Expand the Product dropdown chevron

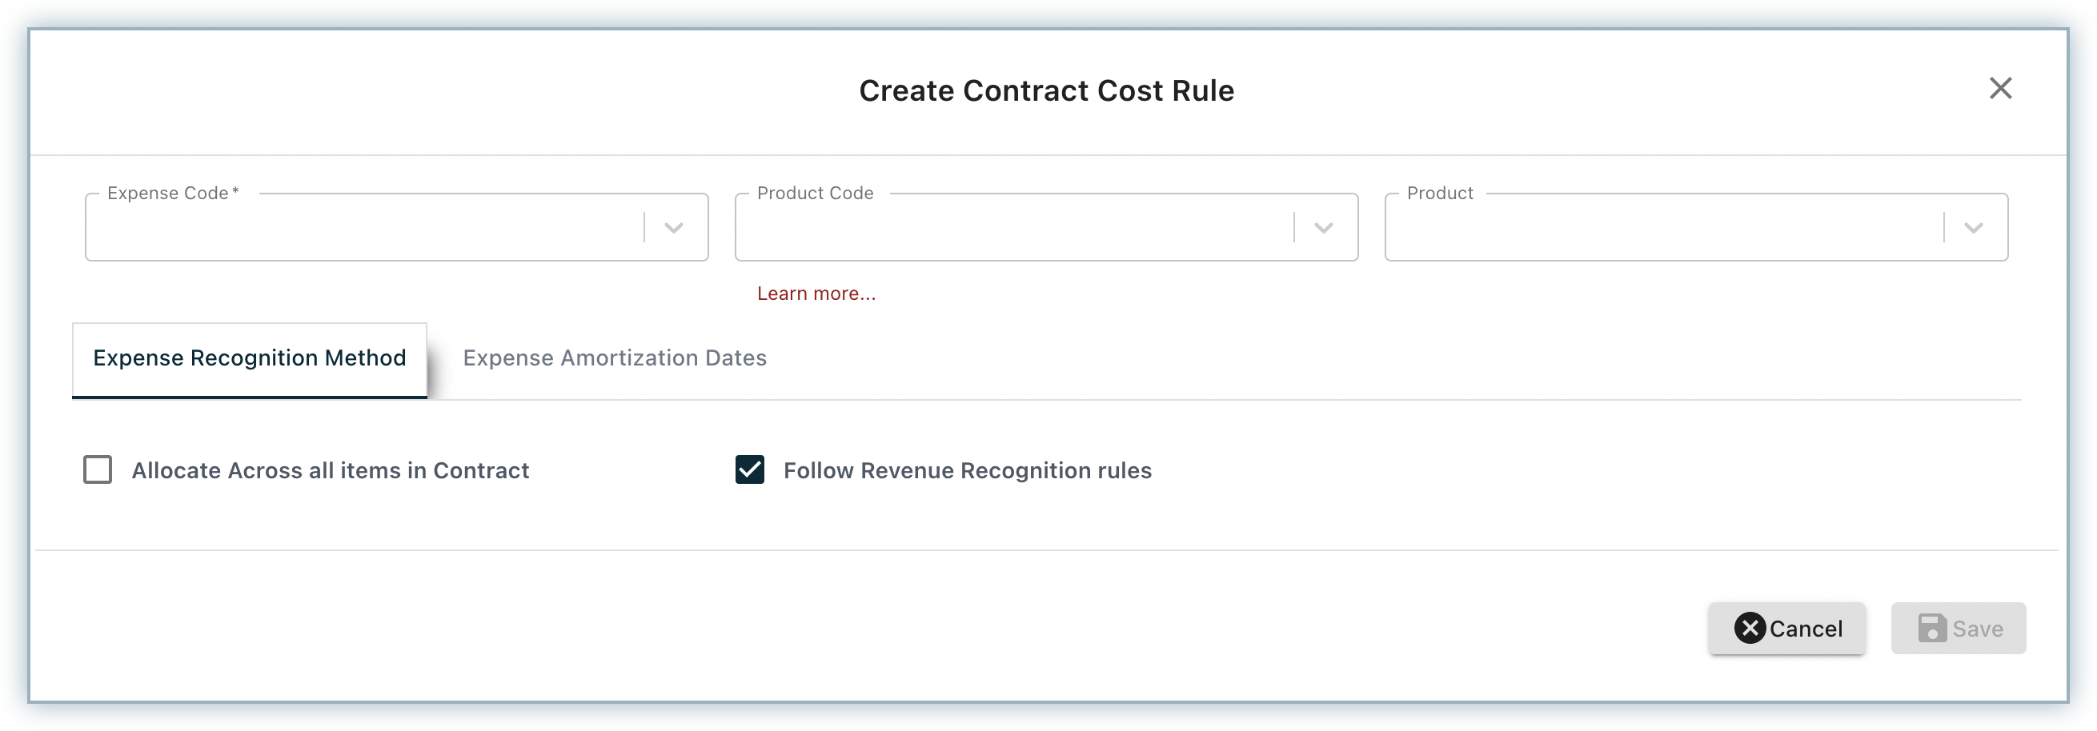[x=1972, y=228]
